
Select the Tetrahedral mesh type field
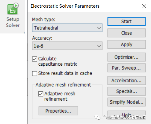coord(67,28)
